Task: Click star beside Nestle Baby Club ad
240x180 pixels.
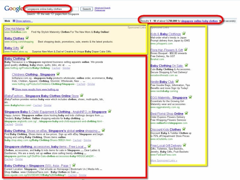Action: (x=177, y=81)
